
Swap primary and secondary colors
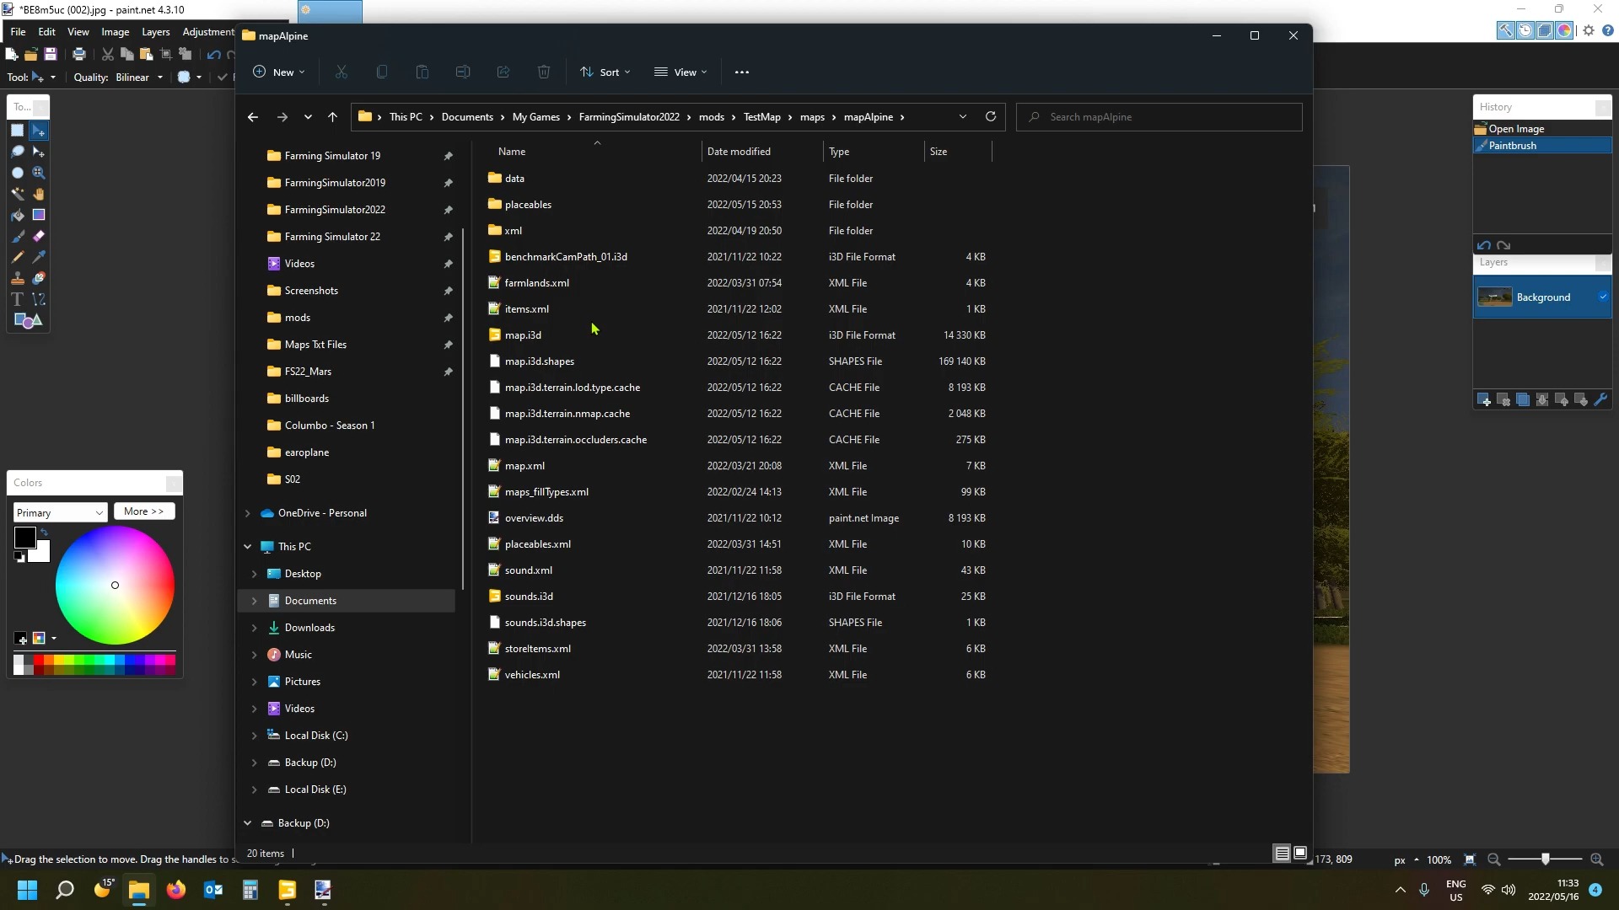click(44, 532)
